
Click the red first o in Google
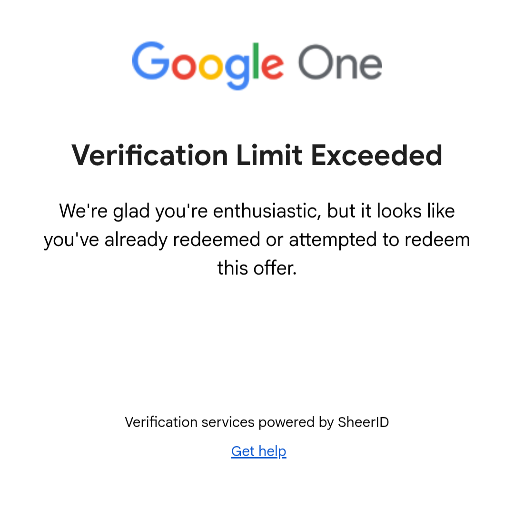[x=184, y=66]
